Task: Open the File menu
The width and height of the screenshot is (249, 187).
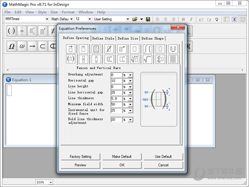Action: [7, 12]
